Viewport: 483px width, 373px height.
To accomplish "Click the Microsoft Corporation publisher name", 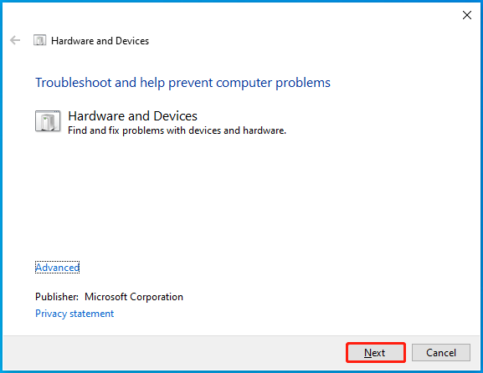I will tap(134, 297).
